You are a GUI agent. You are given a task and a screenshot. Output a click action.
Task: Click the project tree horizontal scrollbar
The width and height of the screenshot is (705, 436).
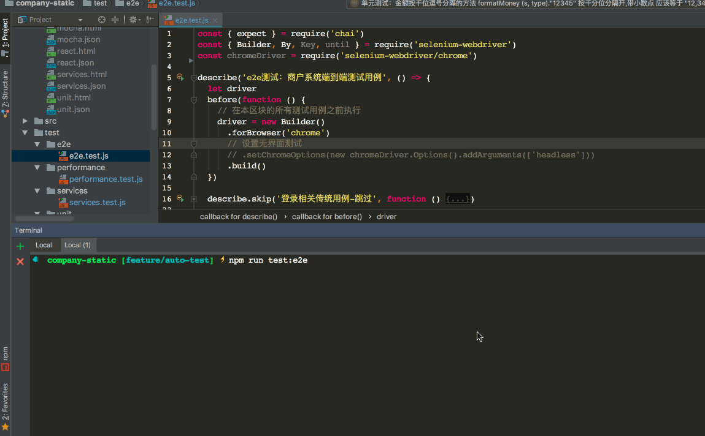click(x=45, y=219)
